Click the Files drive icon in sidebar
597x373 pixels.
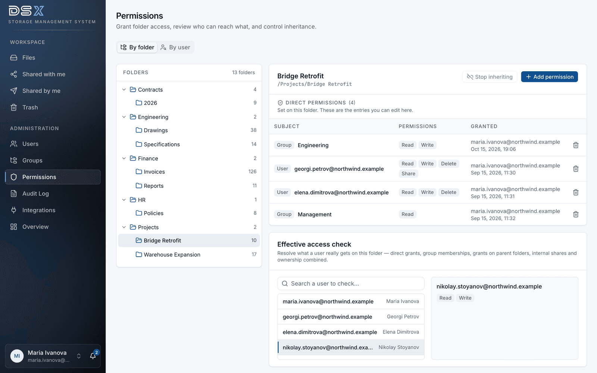point(14,58)
